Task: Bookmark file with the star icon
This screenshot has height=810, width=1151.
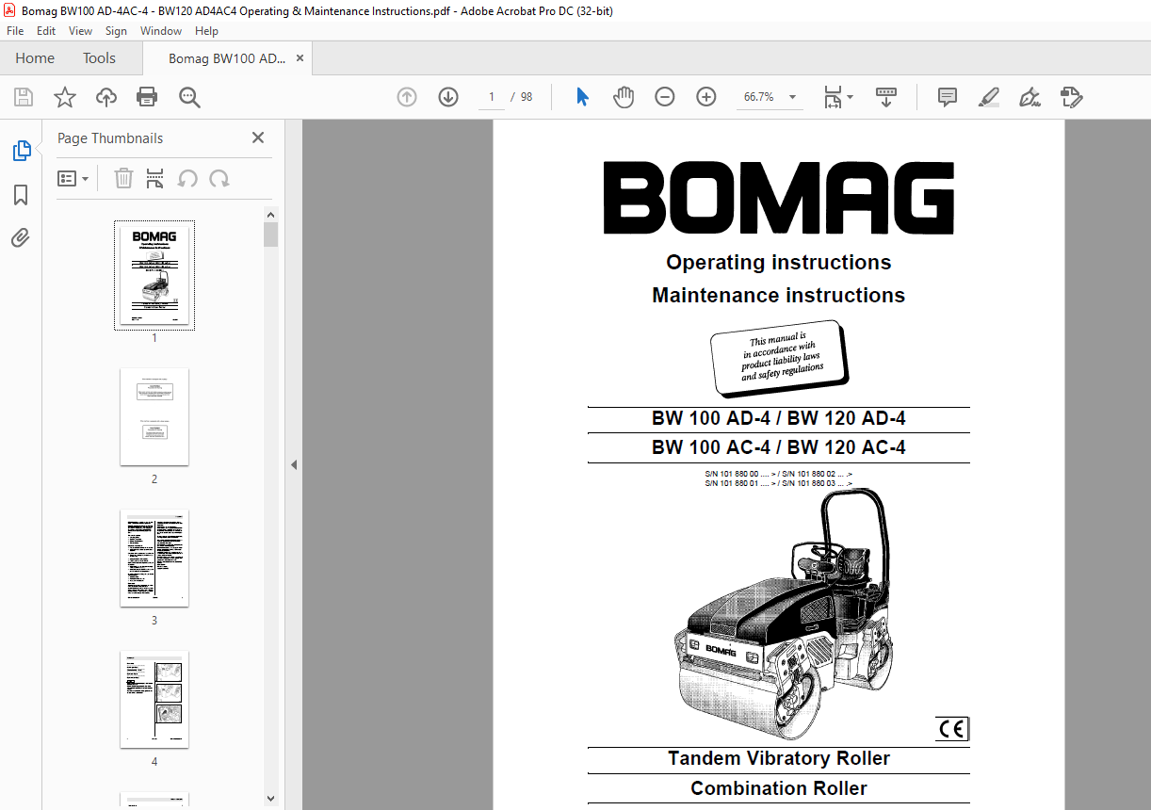Action: pos(65,97)
